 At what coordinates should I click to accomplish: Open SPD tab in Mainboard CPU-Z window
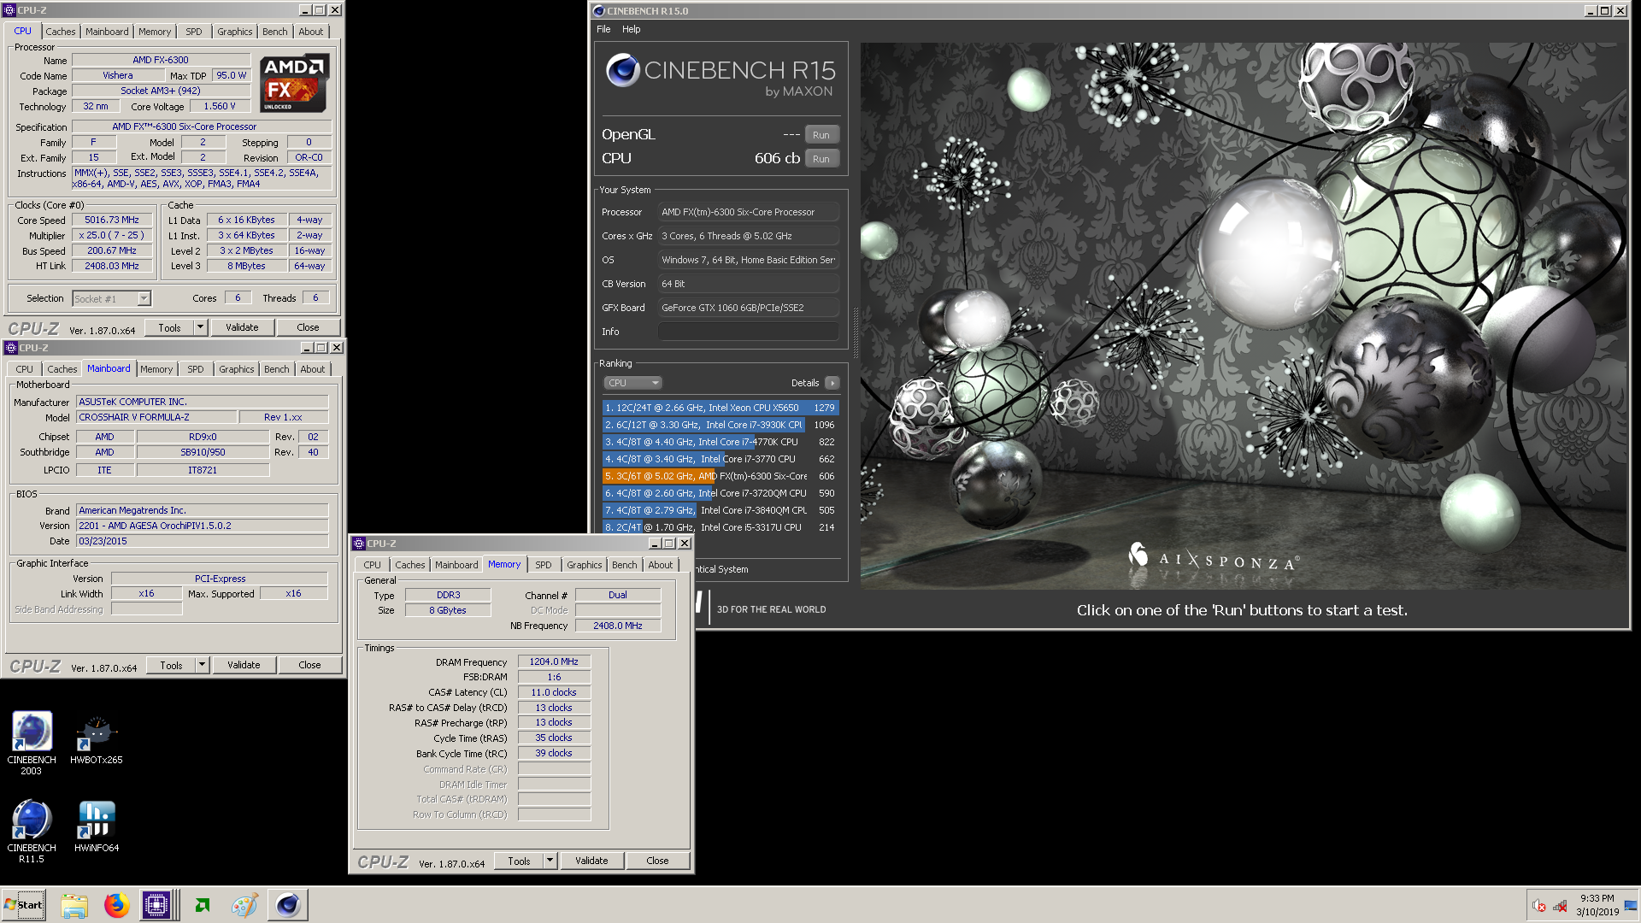coord(196,369)
